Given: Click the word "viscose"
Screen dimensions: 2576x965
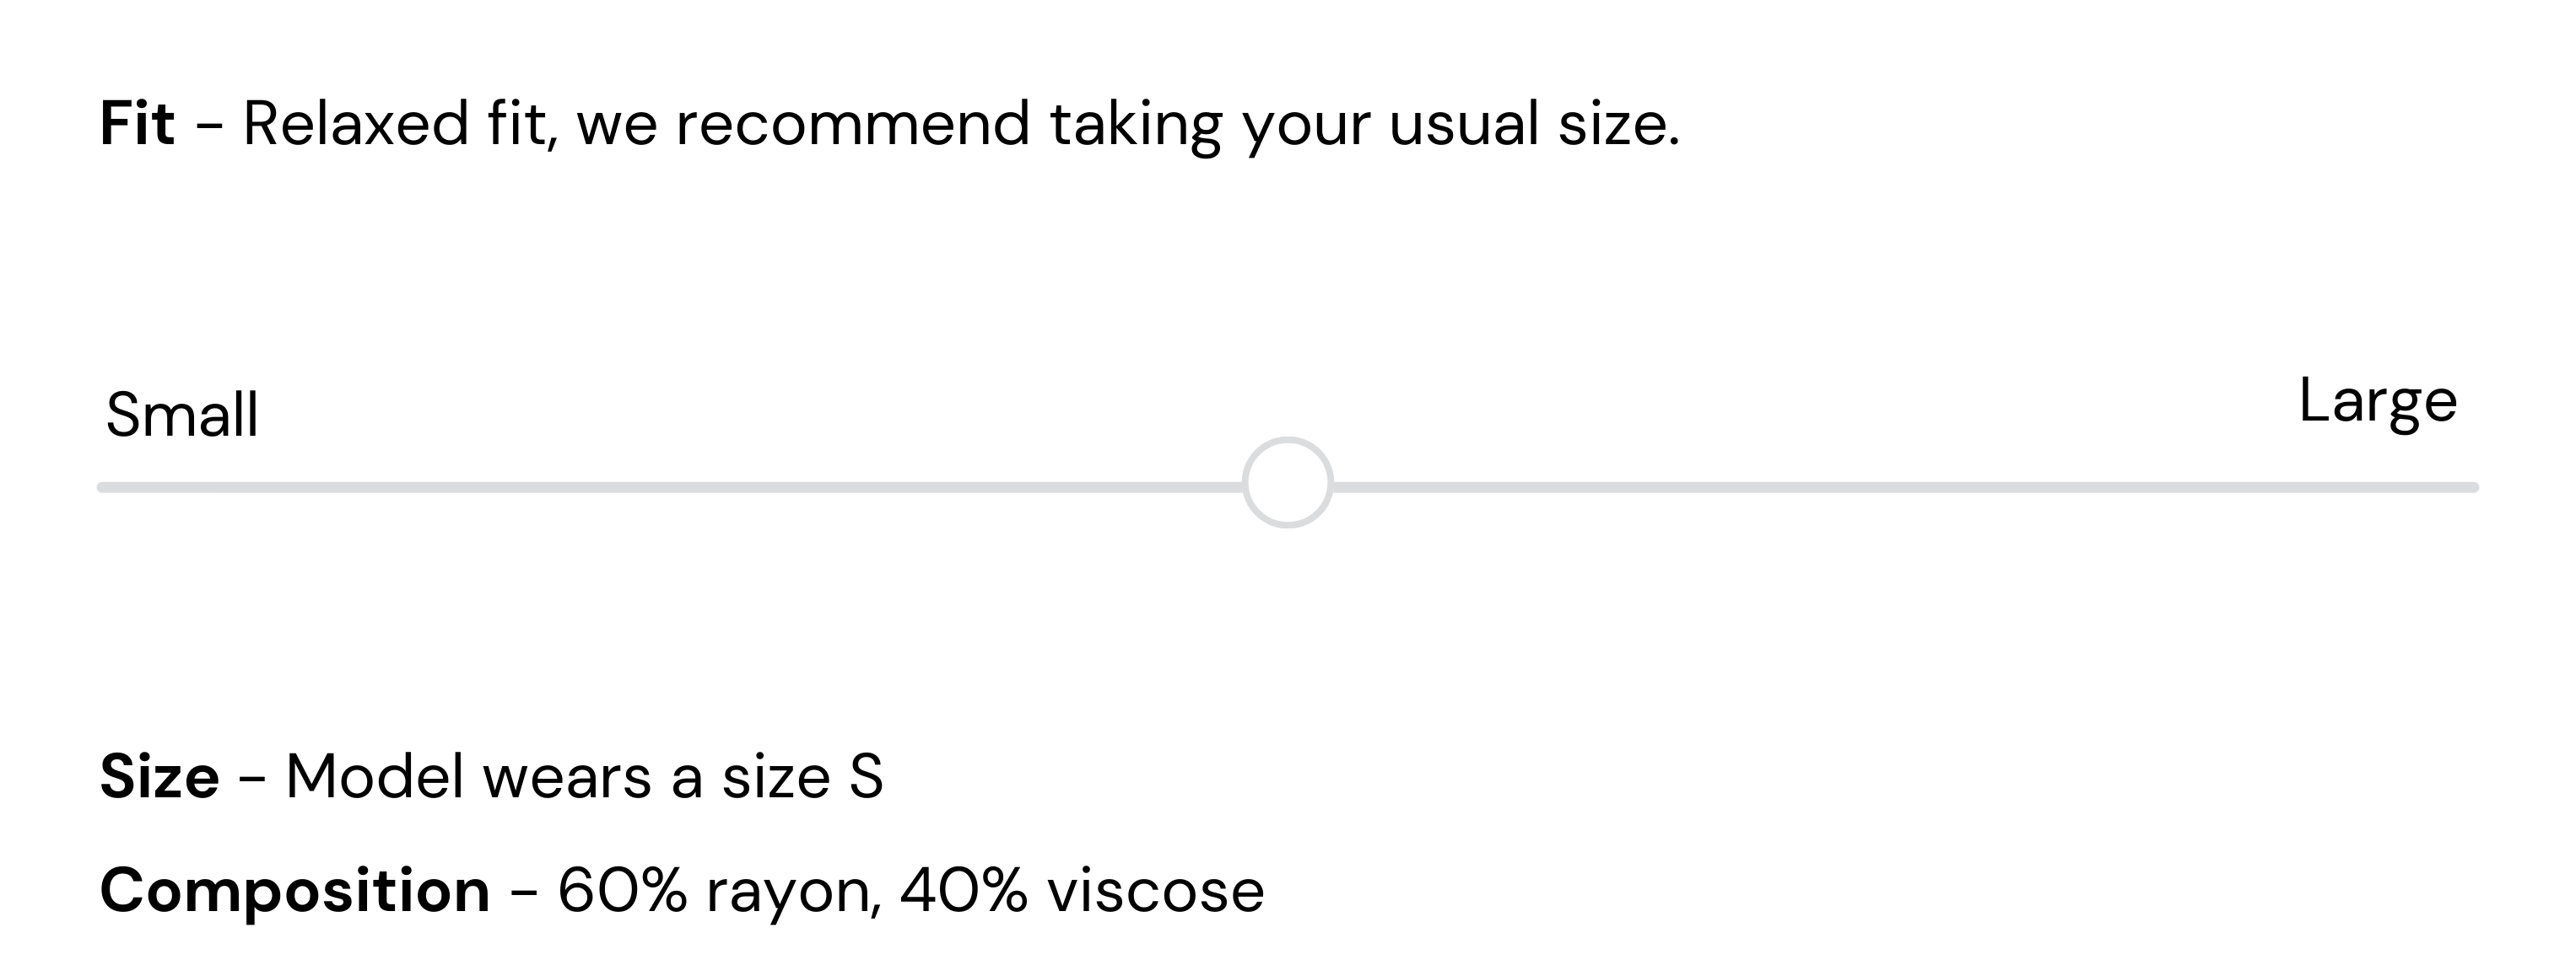Looking at the screenshot, I should pyautogui.click(x=1155, y=890).
